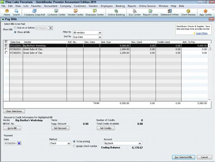
Task: Click the Search toolbar icon
Action: (x=16, y=12)
